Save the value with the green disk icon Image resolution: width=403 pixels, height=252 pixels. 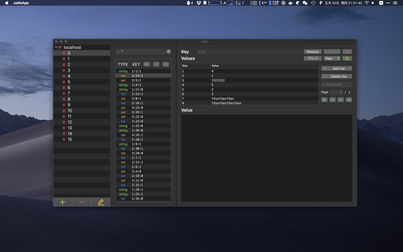(347, 58)
